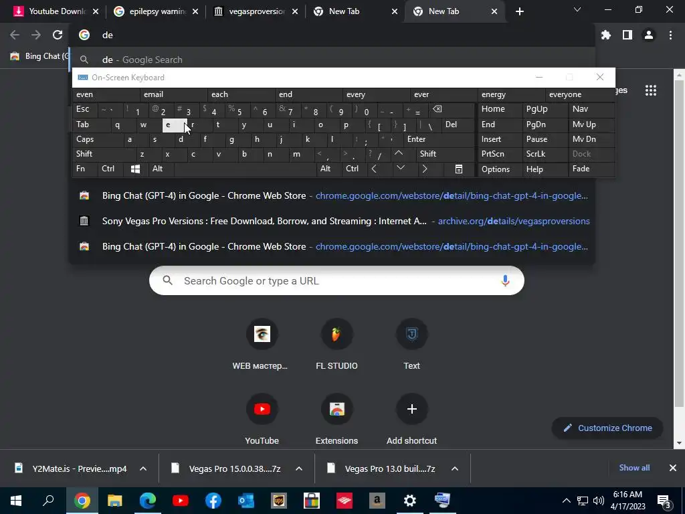Open the Settings gear on the taskbar
Viewport: 685px width, 514px height.
[410, 501]
